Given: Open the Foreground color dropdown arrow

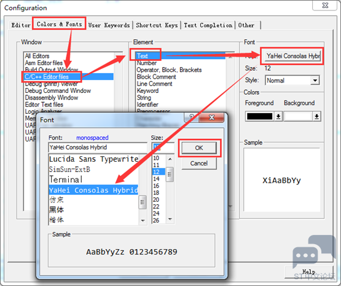Looking at the screenshot, I should [x=278, y=116].
